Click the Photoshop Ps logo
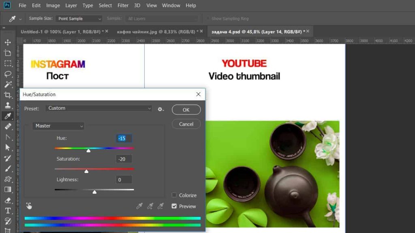The image size is (415, 233). click(7, 5)
